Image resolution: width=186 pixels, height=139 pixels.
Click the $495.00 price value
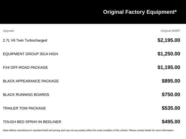pos(171,122)
